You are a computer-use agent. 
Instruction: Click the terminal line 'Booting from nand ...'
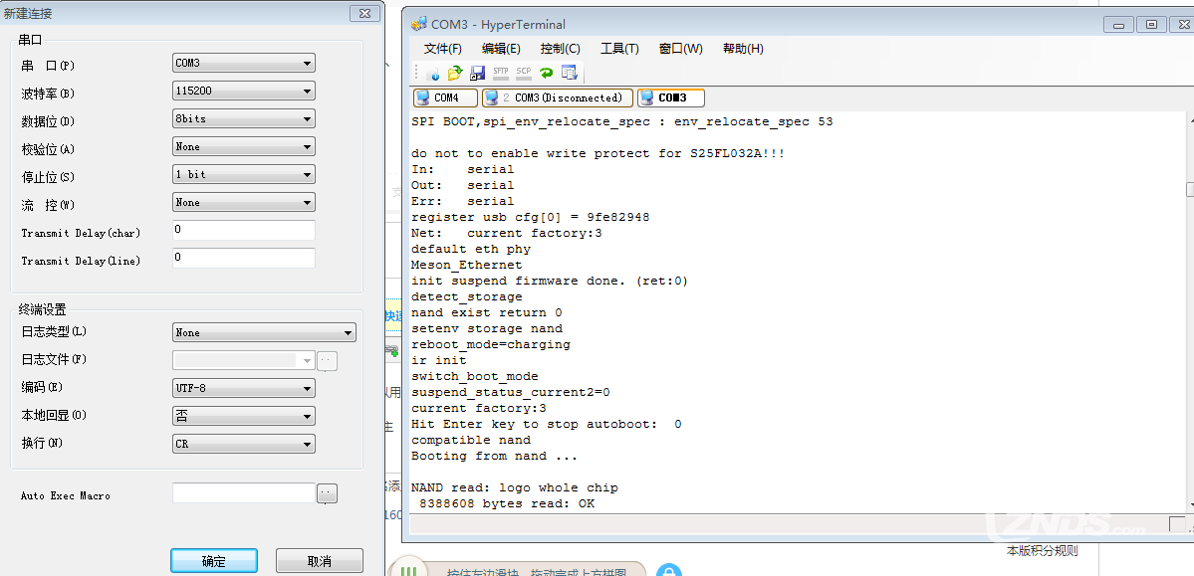click(494, 457)
